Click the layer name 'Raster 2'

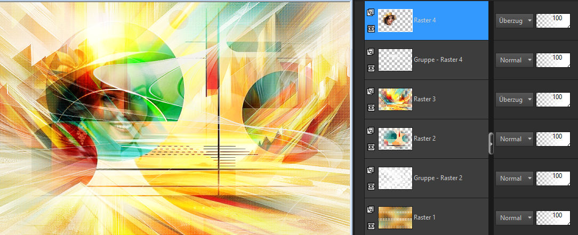(424, 139)
